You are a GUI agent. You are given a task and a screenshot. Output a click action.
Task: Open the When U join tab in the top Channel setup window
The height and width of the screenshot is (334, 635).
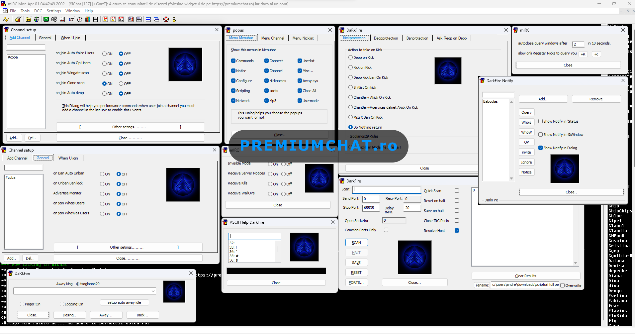tap(70, 38)
